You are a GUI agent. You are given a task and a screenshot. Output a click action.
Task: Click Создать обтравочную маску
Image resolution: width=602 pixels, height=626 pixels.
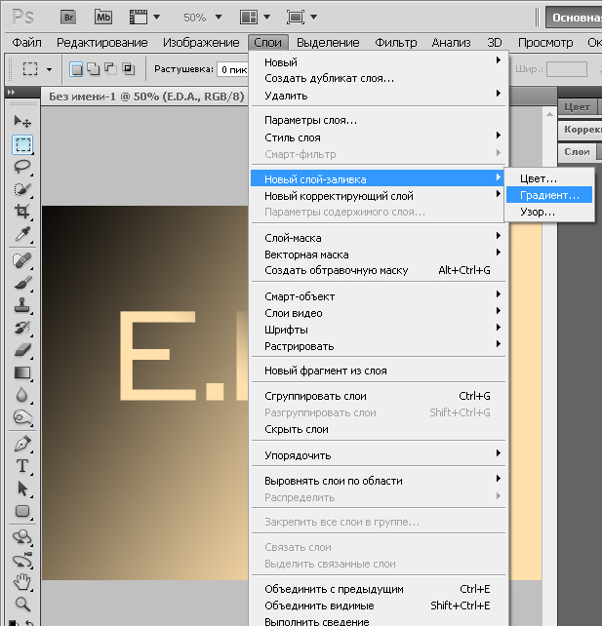pos(378,270)
